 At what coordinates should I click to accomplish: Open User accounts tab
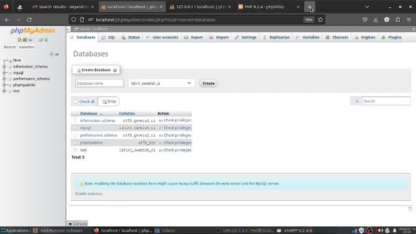[x=162, y=38]
